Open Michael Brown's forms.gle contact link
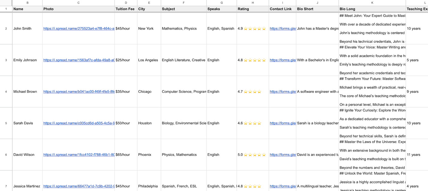 (283, 92)
